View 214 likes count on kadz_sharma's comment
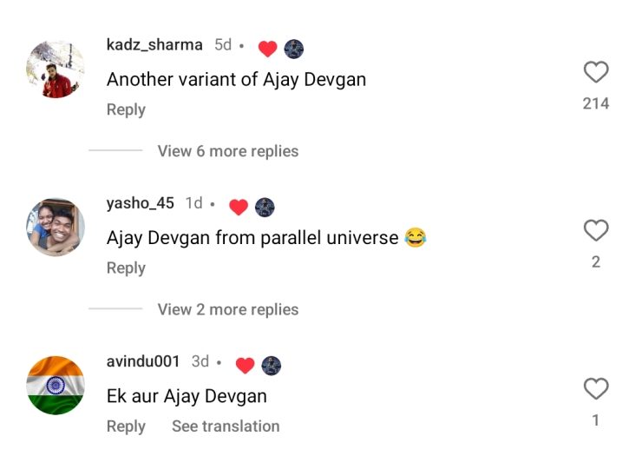642x456 pixels. click(596, 103)
